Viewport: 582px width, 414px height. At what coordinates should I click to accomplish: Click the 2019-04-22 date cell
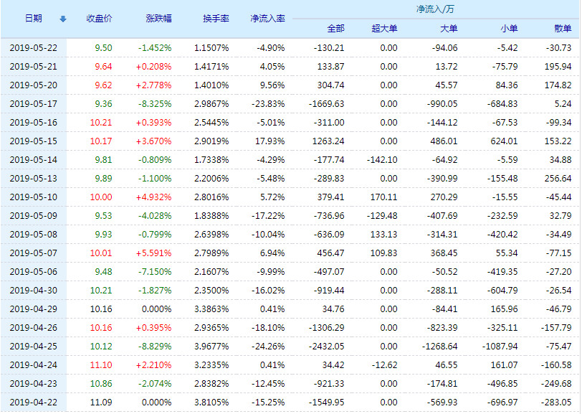click(34, 403)
